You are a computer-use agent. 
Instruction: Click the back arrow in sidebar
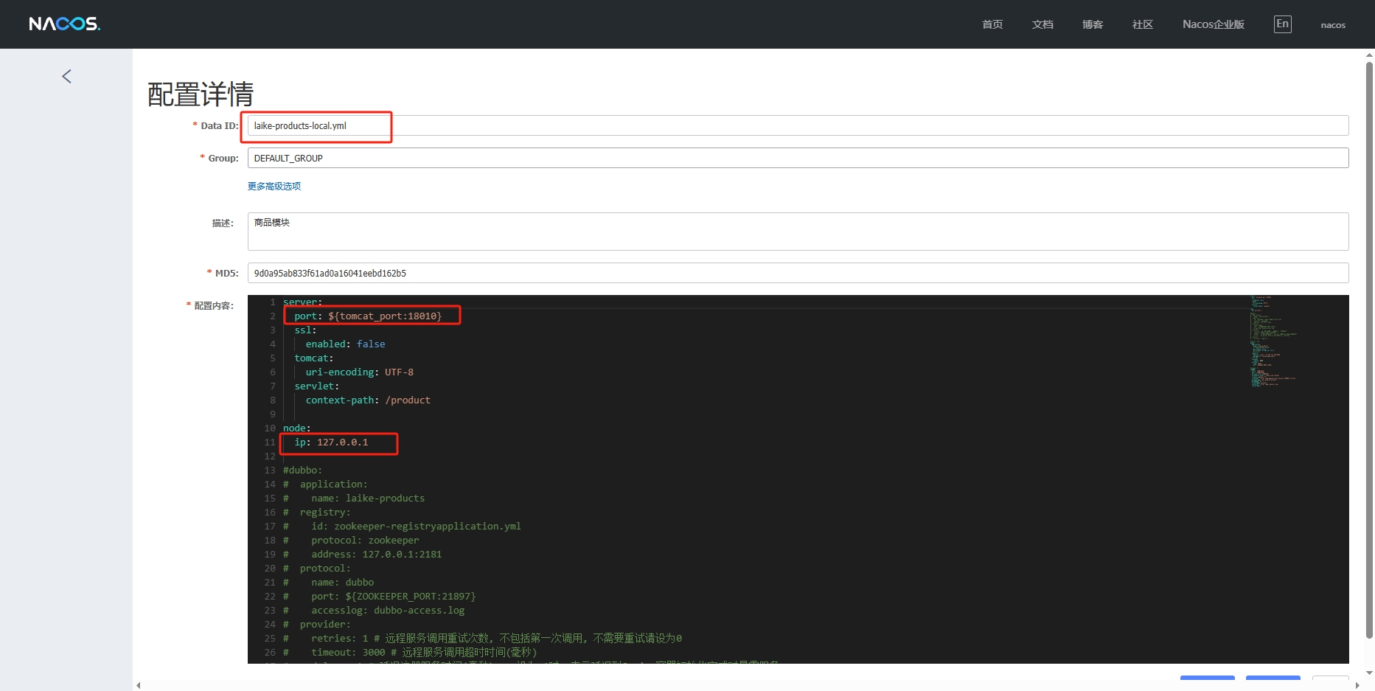pos(66,77)
